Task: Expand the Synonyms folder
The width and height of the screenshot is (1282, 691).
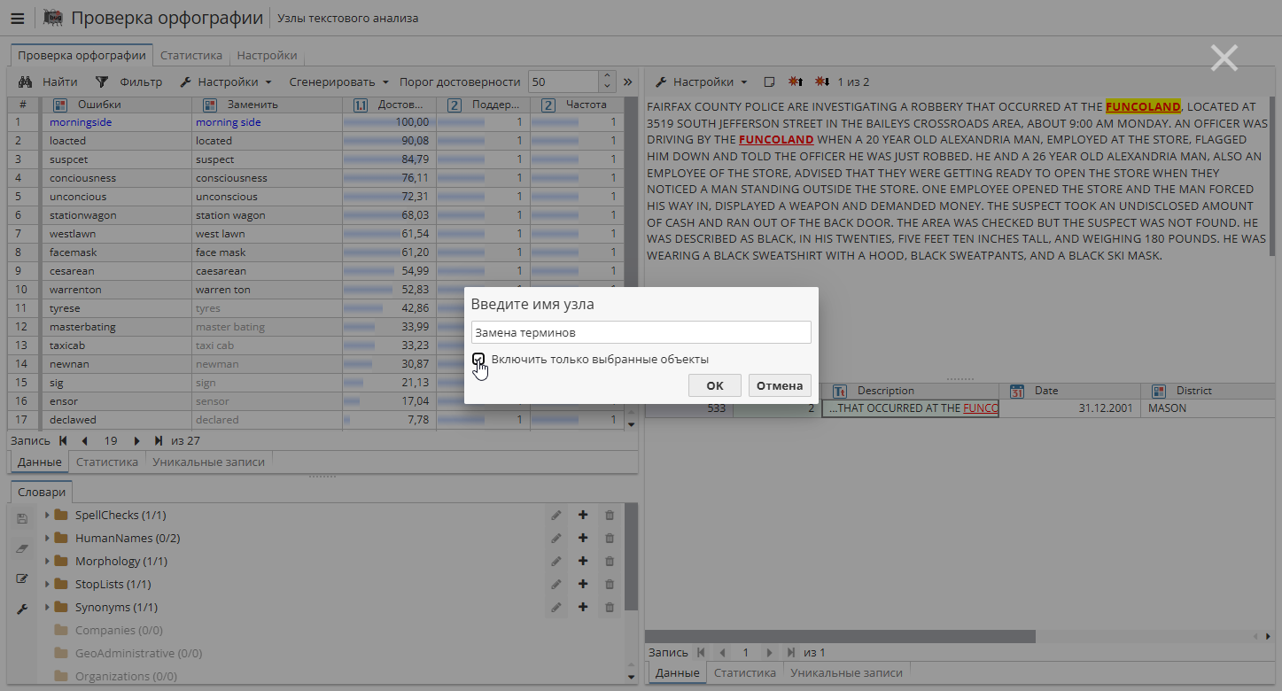Action: (47, 607)
